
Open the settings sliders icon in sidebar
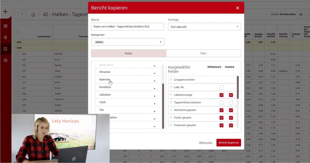pos(5,60)
